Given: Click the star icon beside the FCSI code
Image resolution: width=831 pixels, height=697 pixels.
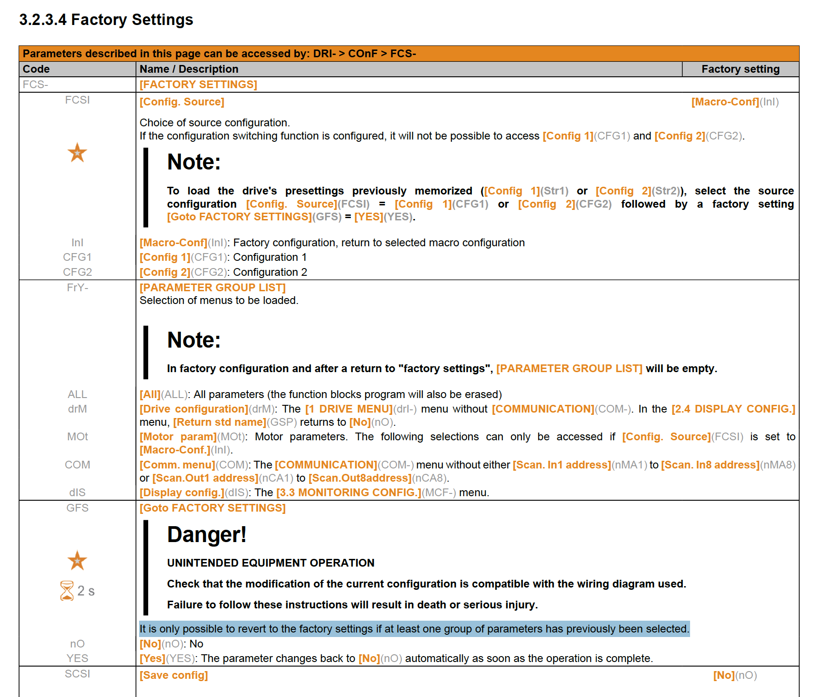Looking at the screenshot, I should (x=77, y=153).
